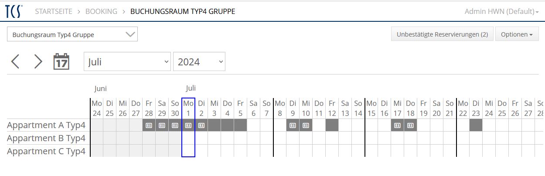Open Admin HWN user menu
Image resolution: width=545 pixels, height=176 pixels.
(501, 11)
